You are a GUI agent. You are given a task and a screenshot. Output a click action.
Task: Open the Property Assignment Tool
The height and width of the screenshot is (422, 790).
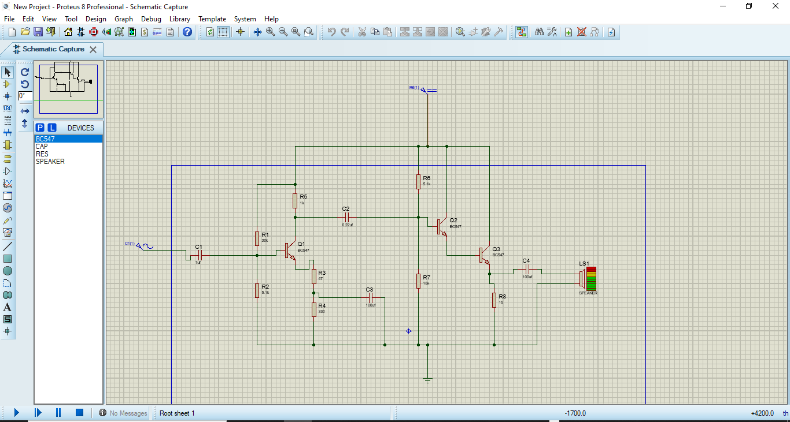pyautogui.click(x=553, y=32)
